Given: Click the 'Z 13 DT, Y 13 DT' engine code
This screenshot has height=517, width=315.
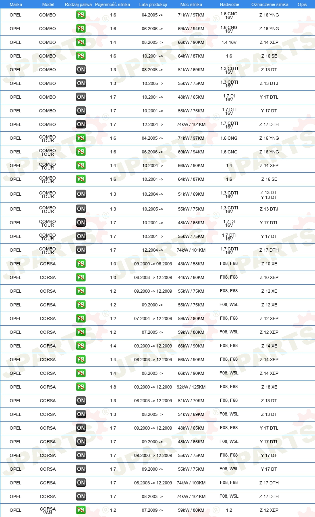Looking at the screenshot, I should [x=269, y=195].
